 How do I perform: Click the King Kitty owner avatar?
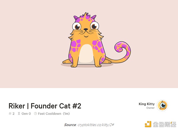[x=163, y=105]
